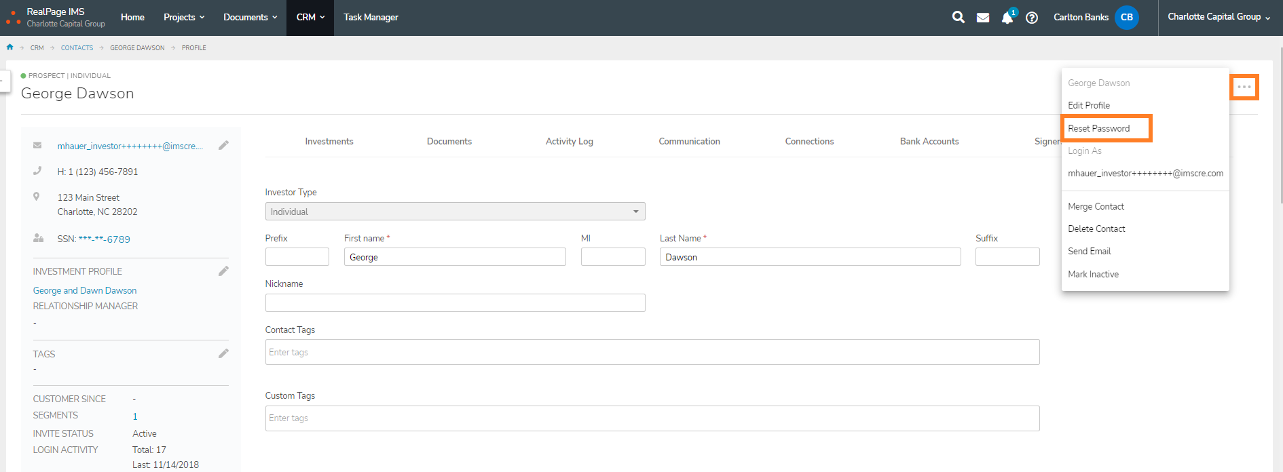Click the Nickname input field

click(455, 303)
